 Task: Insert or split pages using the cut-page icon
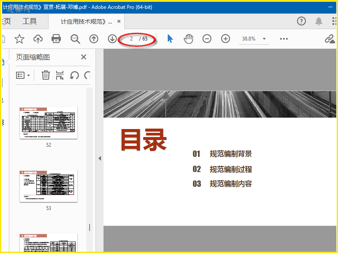pos(60,75)
